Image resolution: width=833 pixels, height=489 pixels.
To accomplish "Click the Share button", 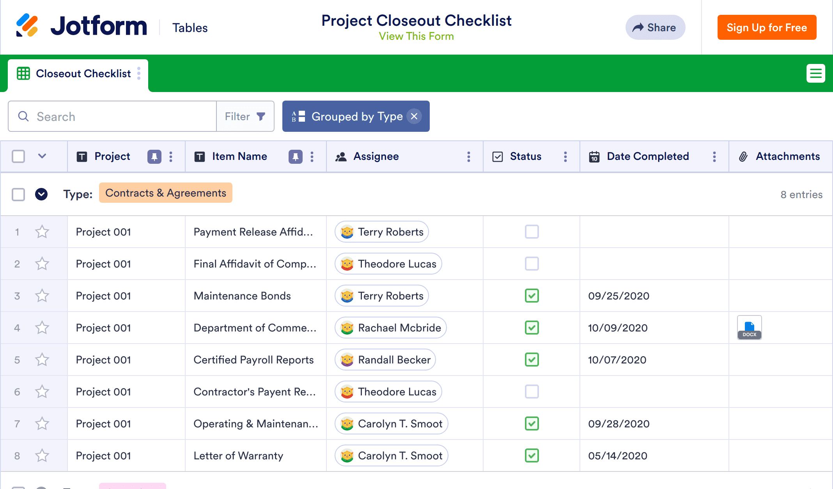I will click(655, 28).
